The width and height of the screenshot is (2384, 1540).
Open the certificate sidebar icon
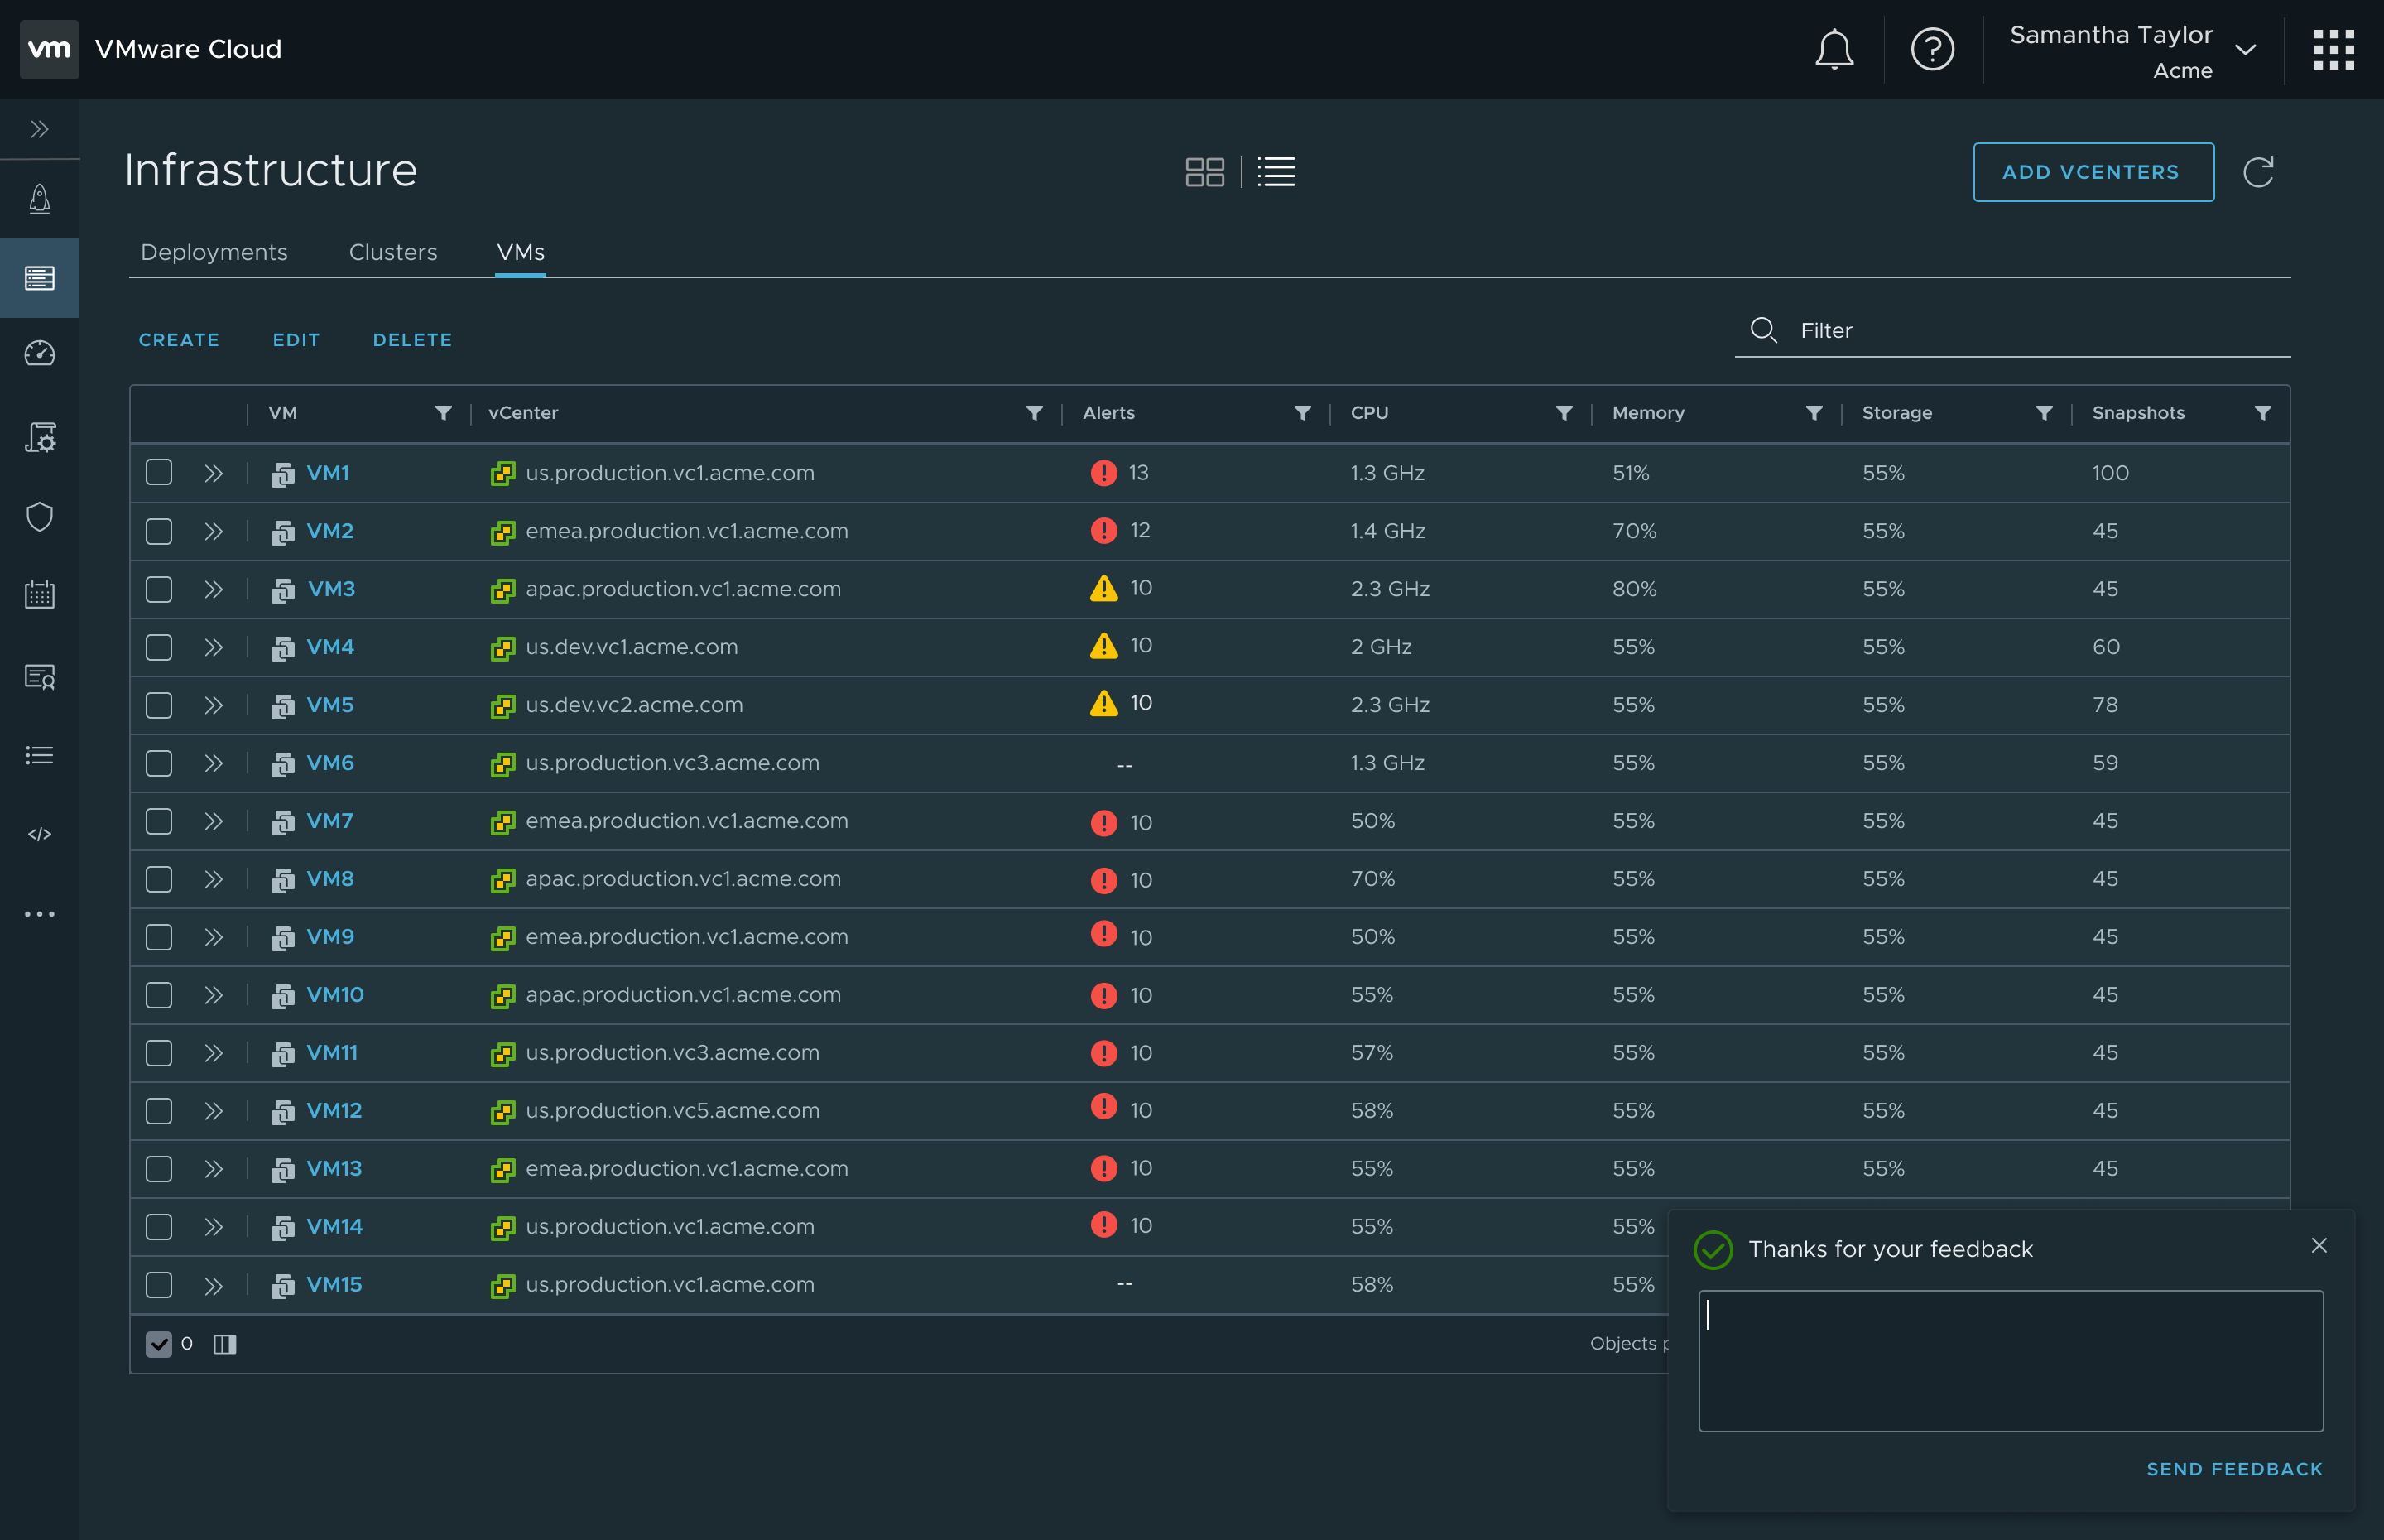[40, 677]
